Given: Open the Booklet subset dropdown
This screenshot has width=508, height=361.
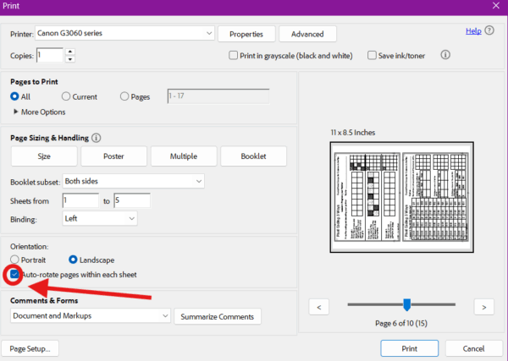Looking at the screenshot, I should coord(134,181).
